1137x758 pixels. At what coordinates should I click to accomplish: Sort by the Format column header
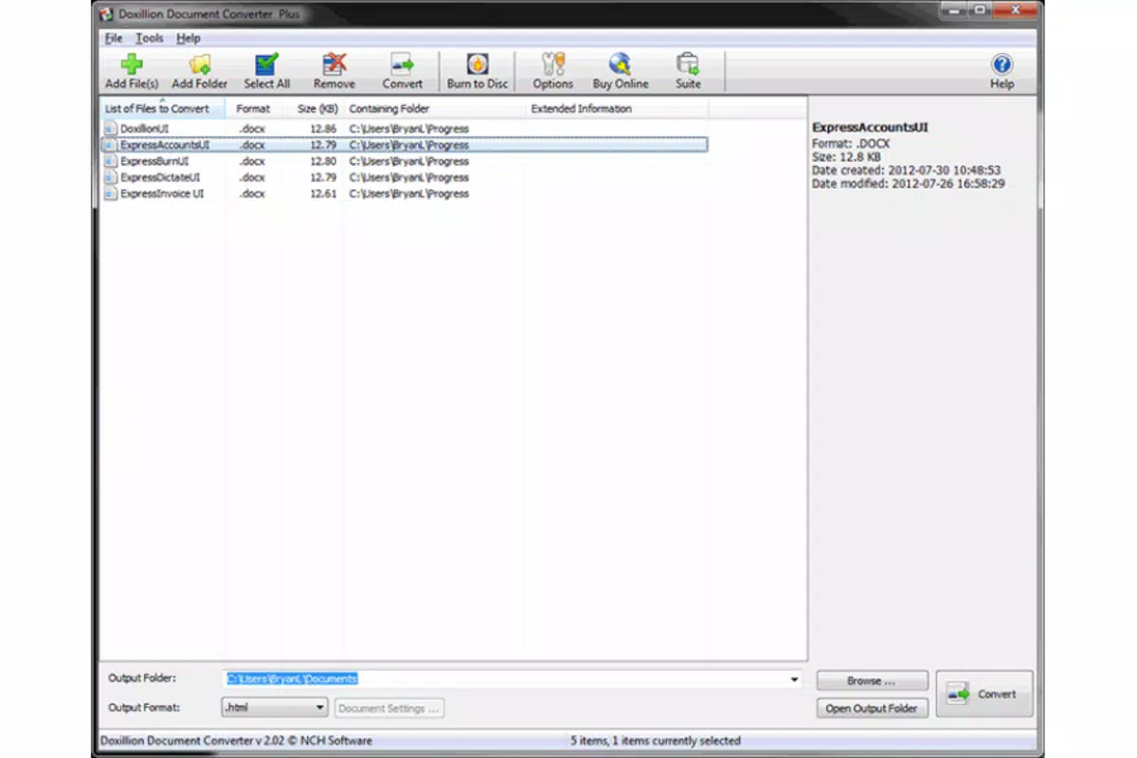[x=253, y=108]
